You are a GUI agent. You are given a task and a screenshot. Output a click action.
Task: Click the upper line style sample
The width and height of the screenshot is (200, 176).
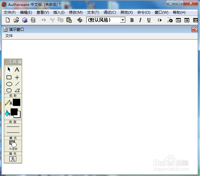coord(13,127)
